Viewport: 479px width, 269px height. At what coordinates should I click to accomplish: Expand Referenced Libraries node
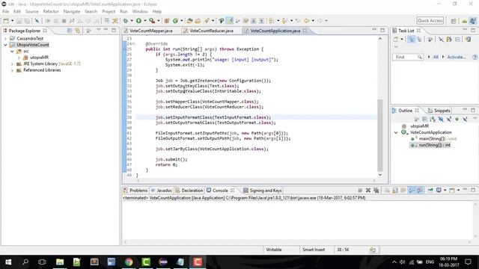pyautogui.click(x=12, y=70)
